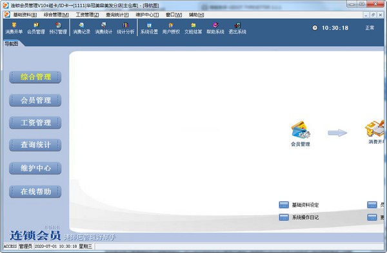The width and height of the screenshot is (387, 253).
Task: Select the 交班结算 toolbar icon
Action: [x=193, y=28]
